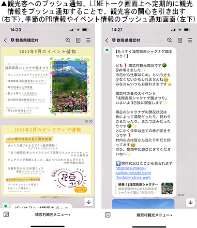The image size is (197, 228).
Task: Open notes icon in left phone header
Action: point(78,40)
